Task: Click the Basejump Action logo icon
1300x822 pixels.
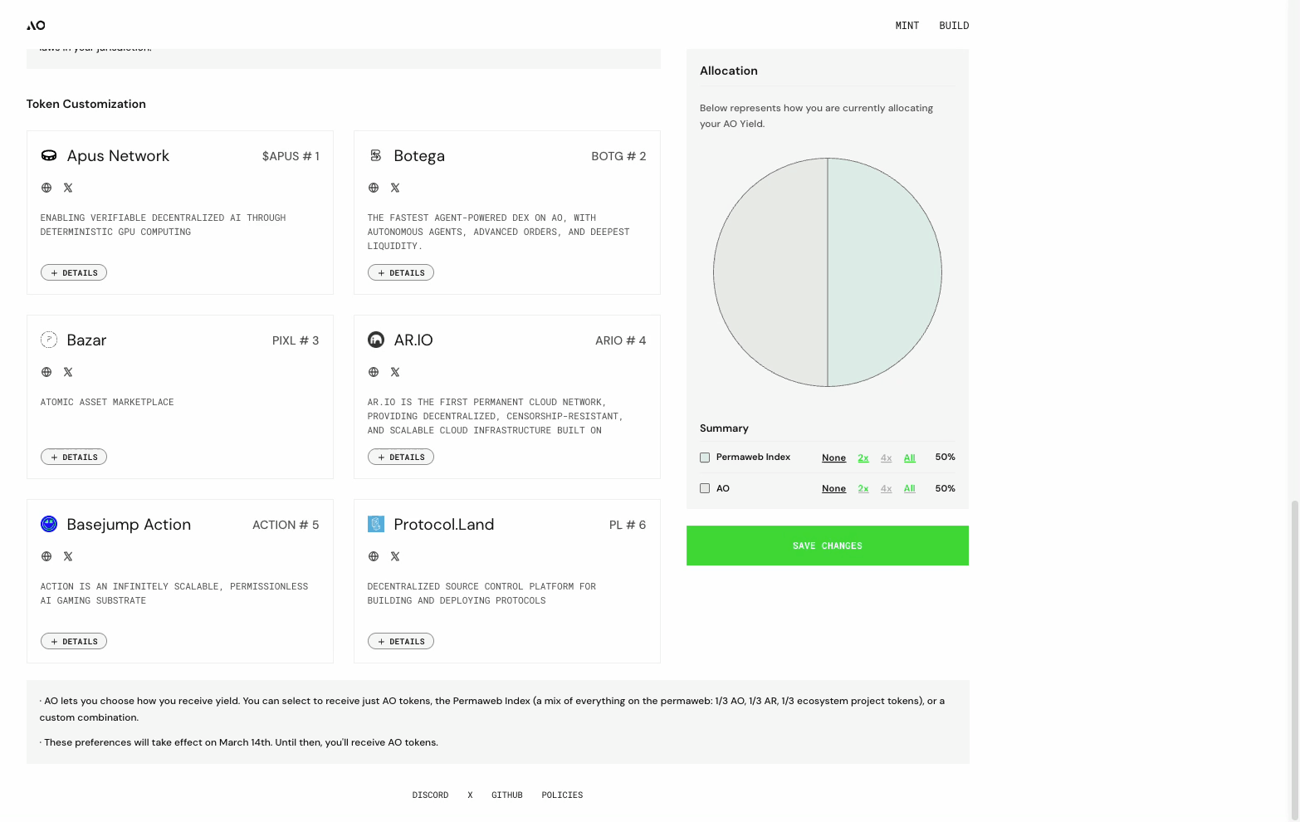Action: (49, 524)
